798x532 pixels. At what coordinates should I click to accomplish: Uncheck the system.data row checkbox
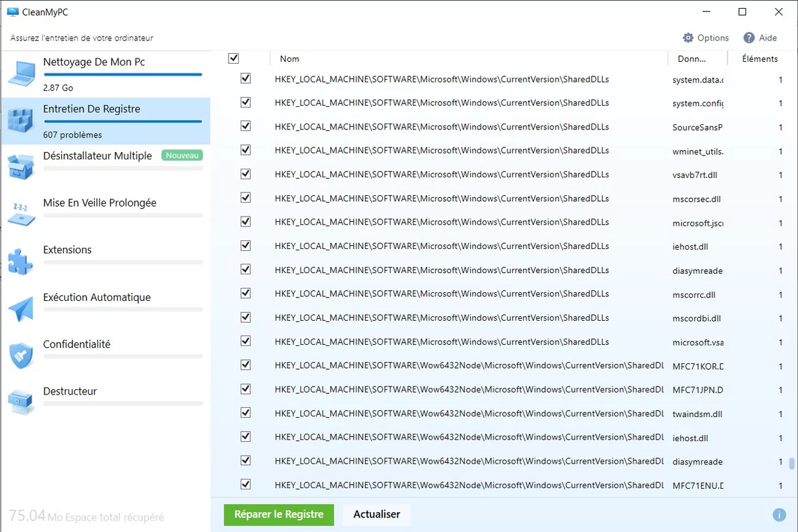pos(245,78)
